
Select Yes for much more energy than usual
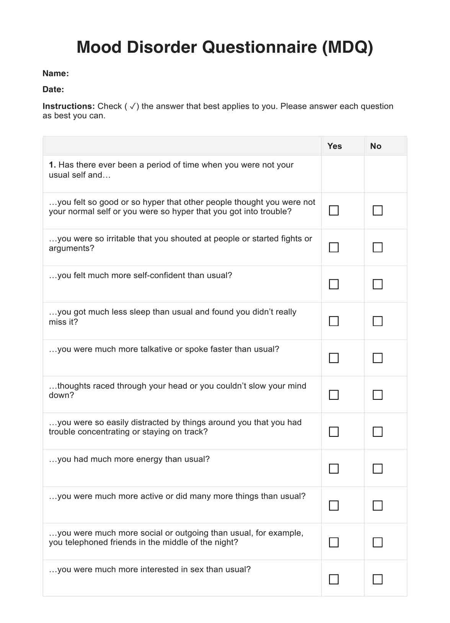coord(334,469)
